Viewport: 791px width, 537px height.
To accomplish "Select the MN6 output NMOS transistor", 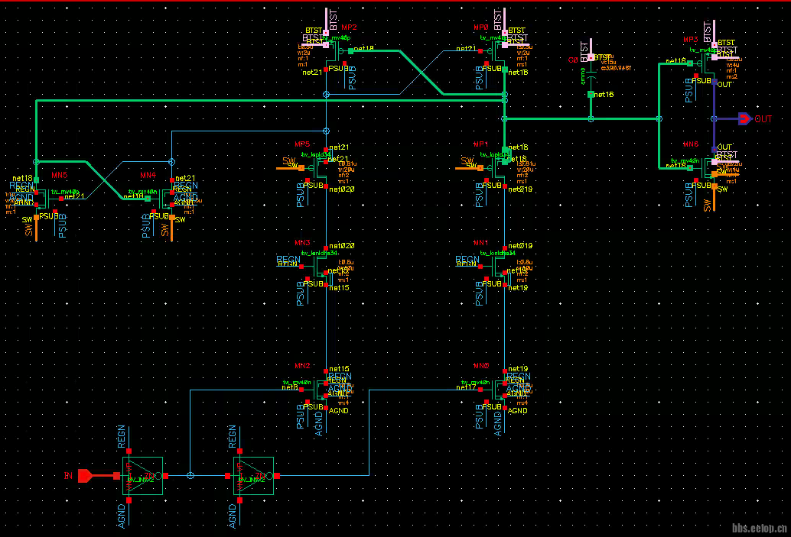I will point(707,170).
